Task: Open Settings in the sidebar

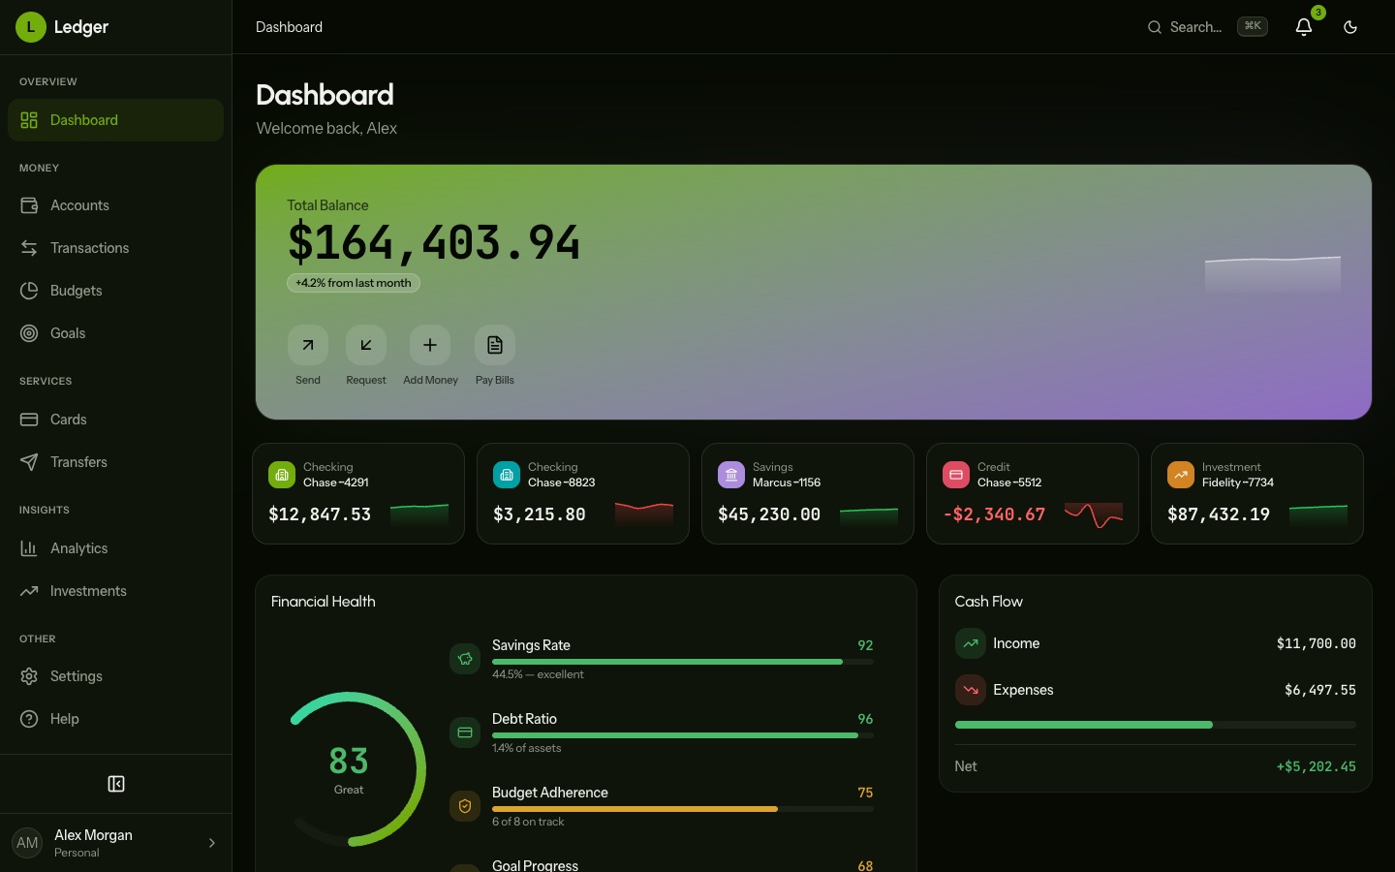Action: (116, 676)
